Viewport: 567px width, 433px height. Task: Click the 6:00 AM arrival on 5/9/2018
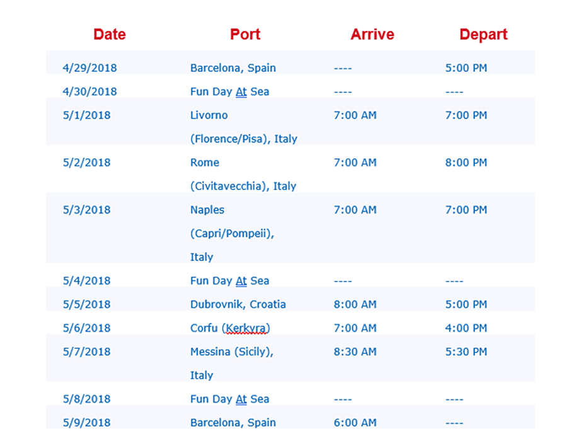[x=355, y=422]
